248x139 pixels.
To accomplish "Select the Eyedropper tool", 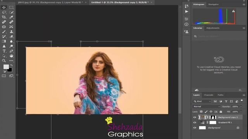I will click(11, 17).
